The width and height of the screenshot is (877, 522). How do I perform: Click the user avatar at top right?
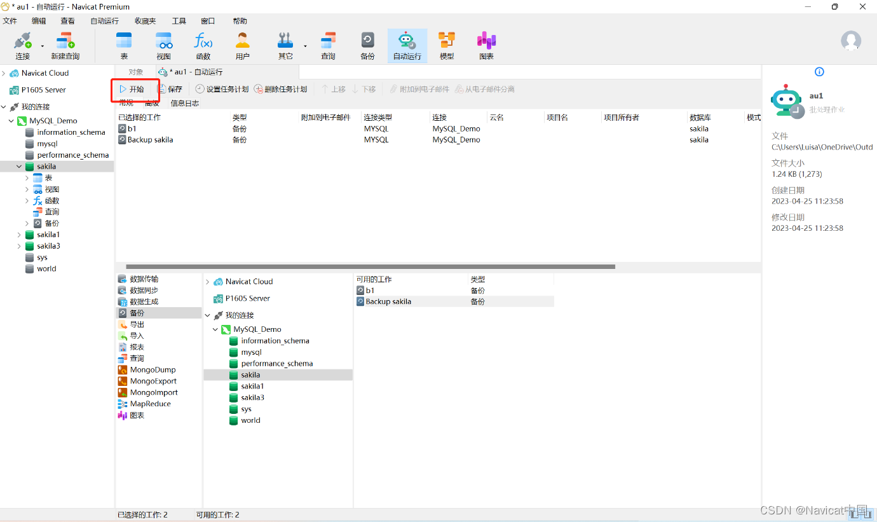[x=851, y=41]
